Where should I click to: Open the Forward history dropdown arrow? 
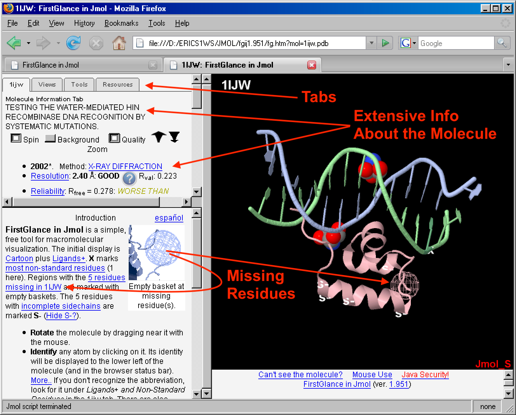pyautogui.click(x=58, y=43)
